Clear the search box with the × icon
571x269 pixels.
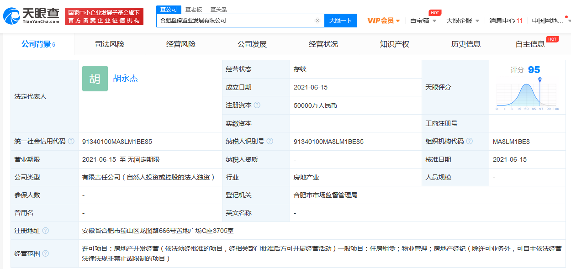click(x=317, y=21)
